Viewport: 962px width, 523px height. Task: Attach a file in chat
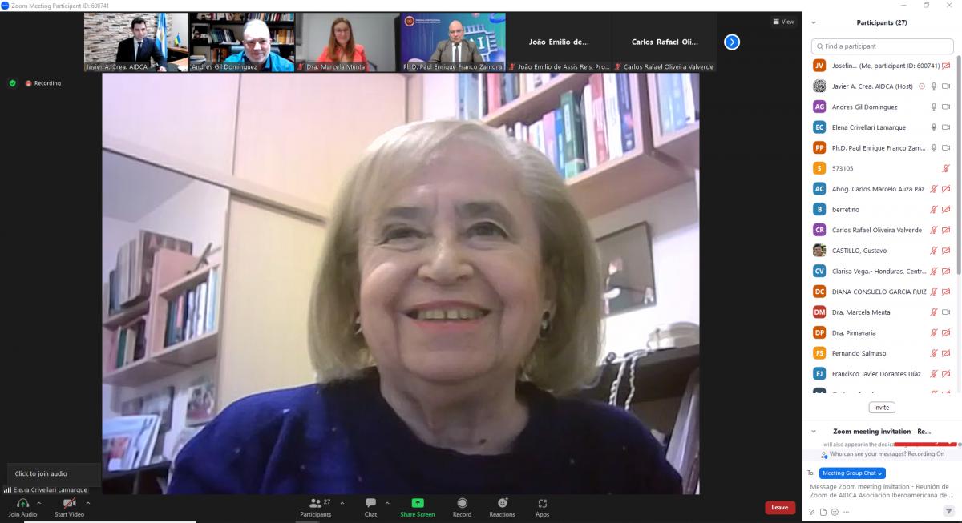coord(823,512)
